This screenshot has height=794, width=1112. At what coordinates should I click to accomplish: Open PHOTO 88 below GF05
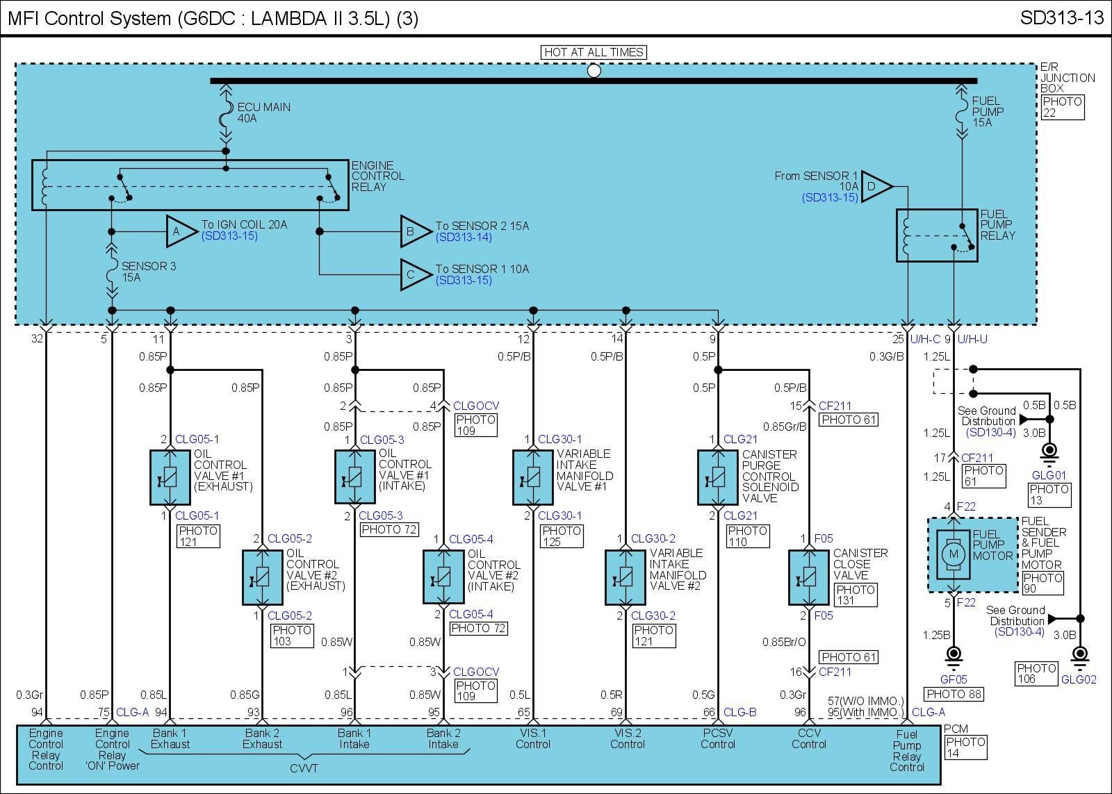tap(953, 694)
